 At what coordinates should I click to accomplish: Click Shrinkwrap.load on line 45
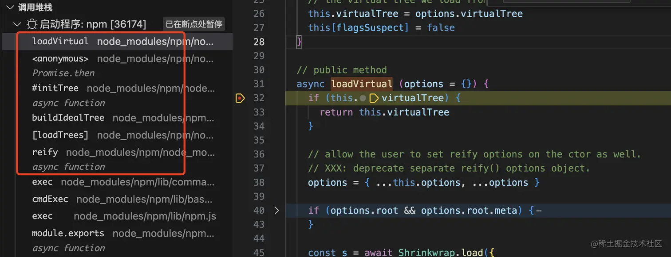(x=440, y=253)
